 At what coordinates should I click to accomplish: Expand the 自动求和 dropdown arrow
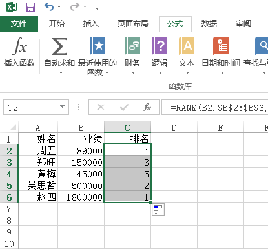coord(61,73)
